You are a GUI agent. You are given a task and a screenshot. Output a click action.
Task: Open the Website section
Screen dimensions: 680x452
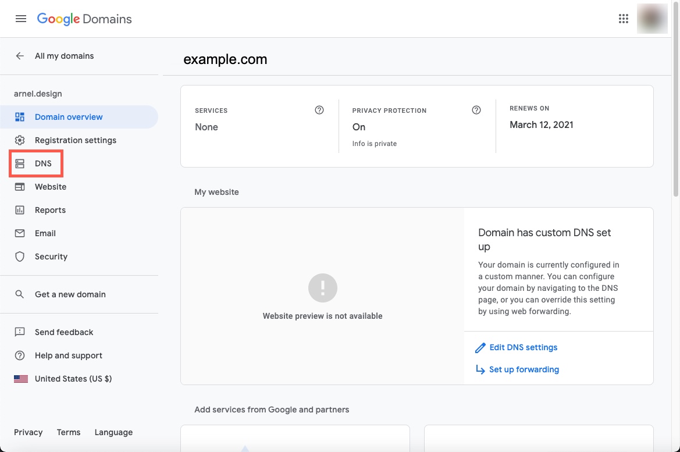[x=50, y=187]
